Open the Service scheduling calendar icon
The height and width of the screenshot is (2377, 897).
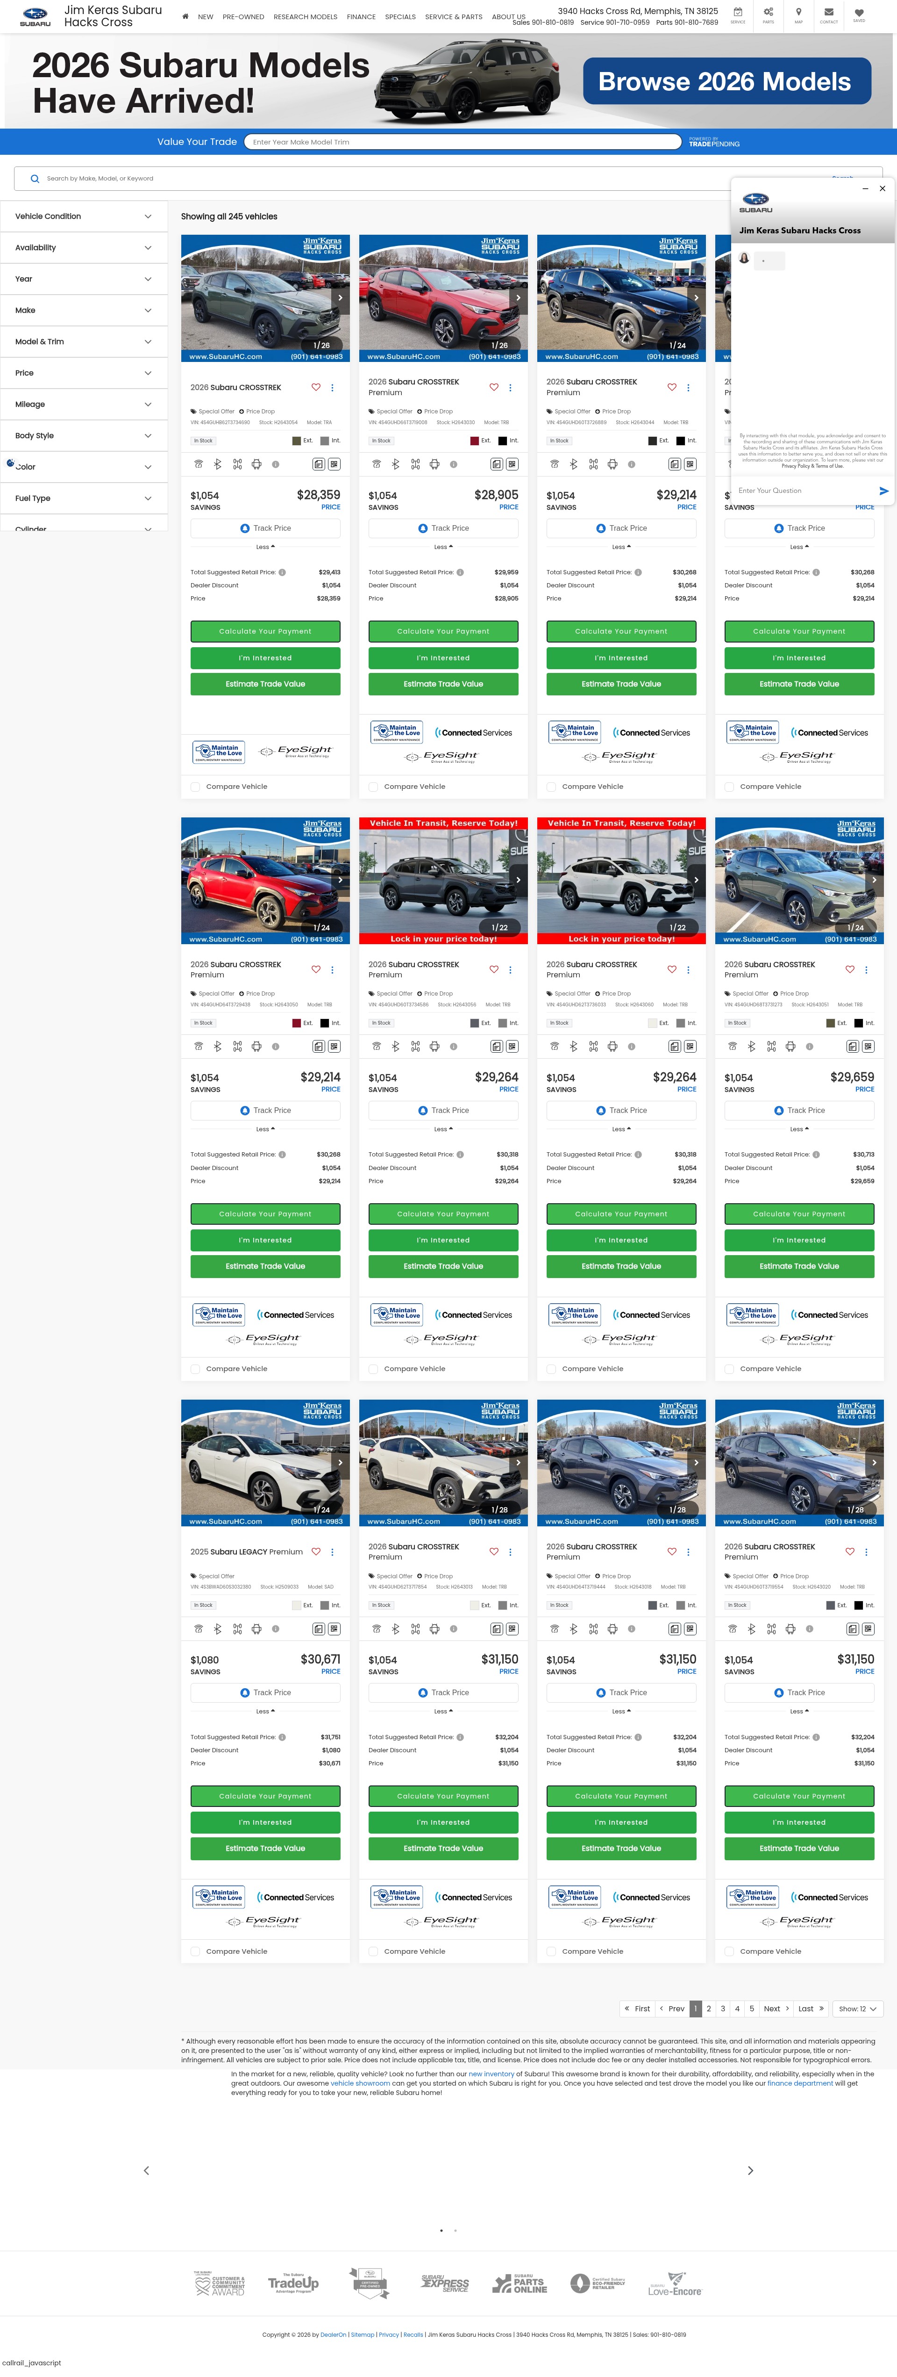(x=738, y=13)
